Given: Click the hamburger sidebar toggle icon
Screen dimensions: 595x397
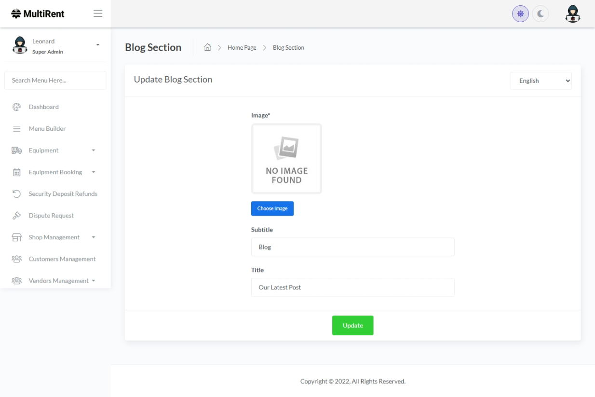Looking at the screenshot, I should coord(98,14).
